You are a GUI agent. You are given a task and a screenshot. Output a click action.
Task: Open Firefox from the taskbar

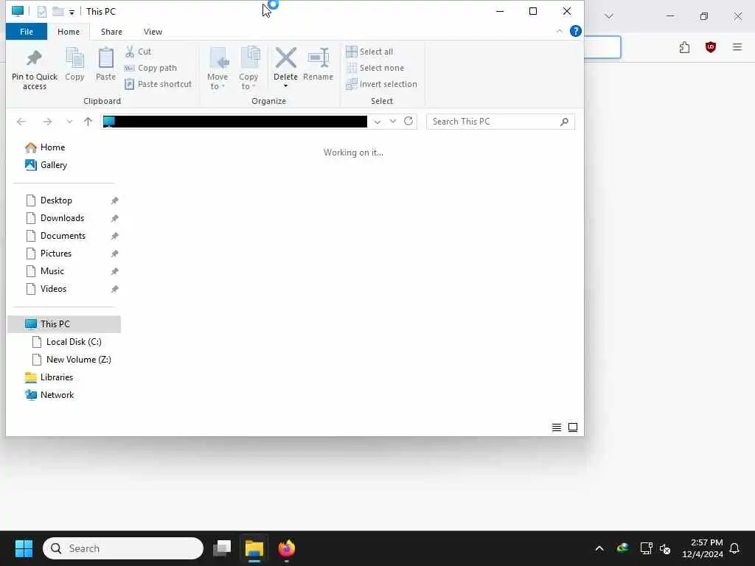point(287,548)
